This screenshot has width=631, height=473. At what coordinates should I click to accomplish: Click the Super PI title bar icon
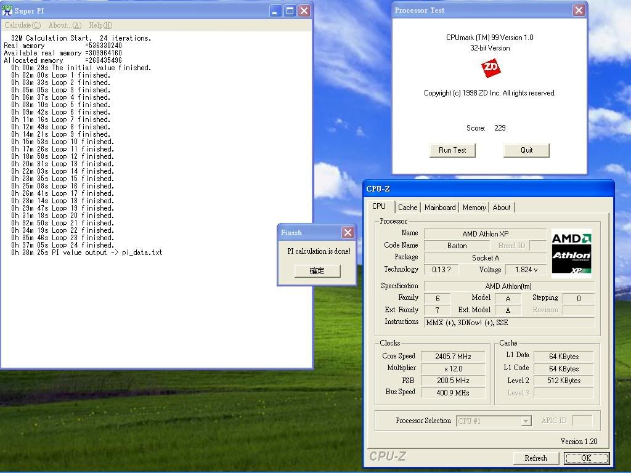click(x=7, y=10)
